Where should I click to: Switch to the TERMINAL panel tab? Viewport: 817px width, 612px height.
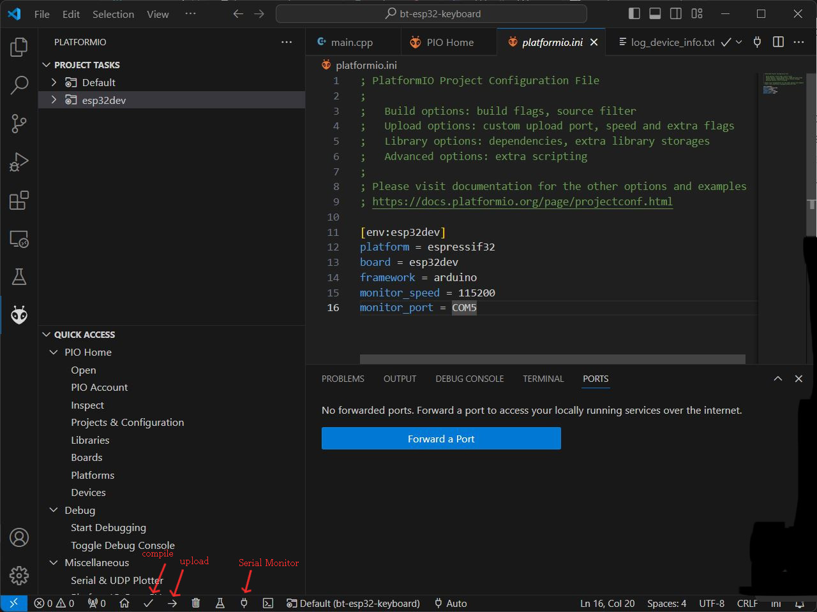coord(543,379)
